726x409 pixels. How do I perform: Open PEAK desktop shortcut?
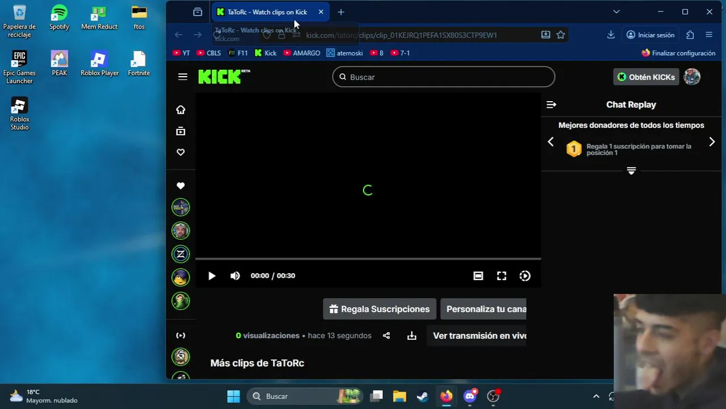59,63
